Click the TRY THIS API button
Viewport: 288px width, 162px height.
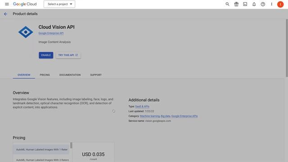click(68, 55)
